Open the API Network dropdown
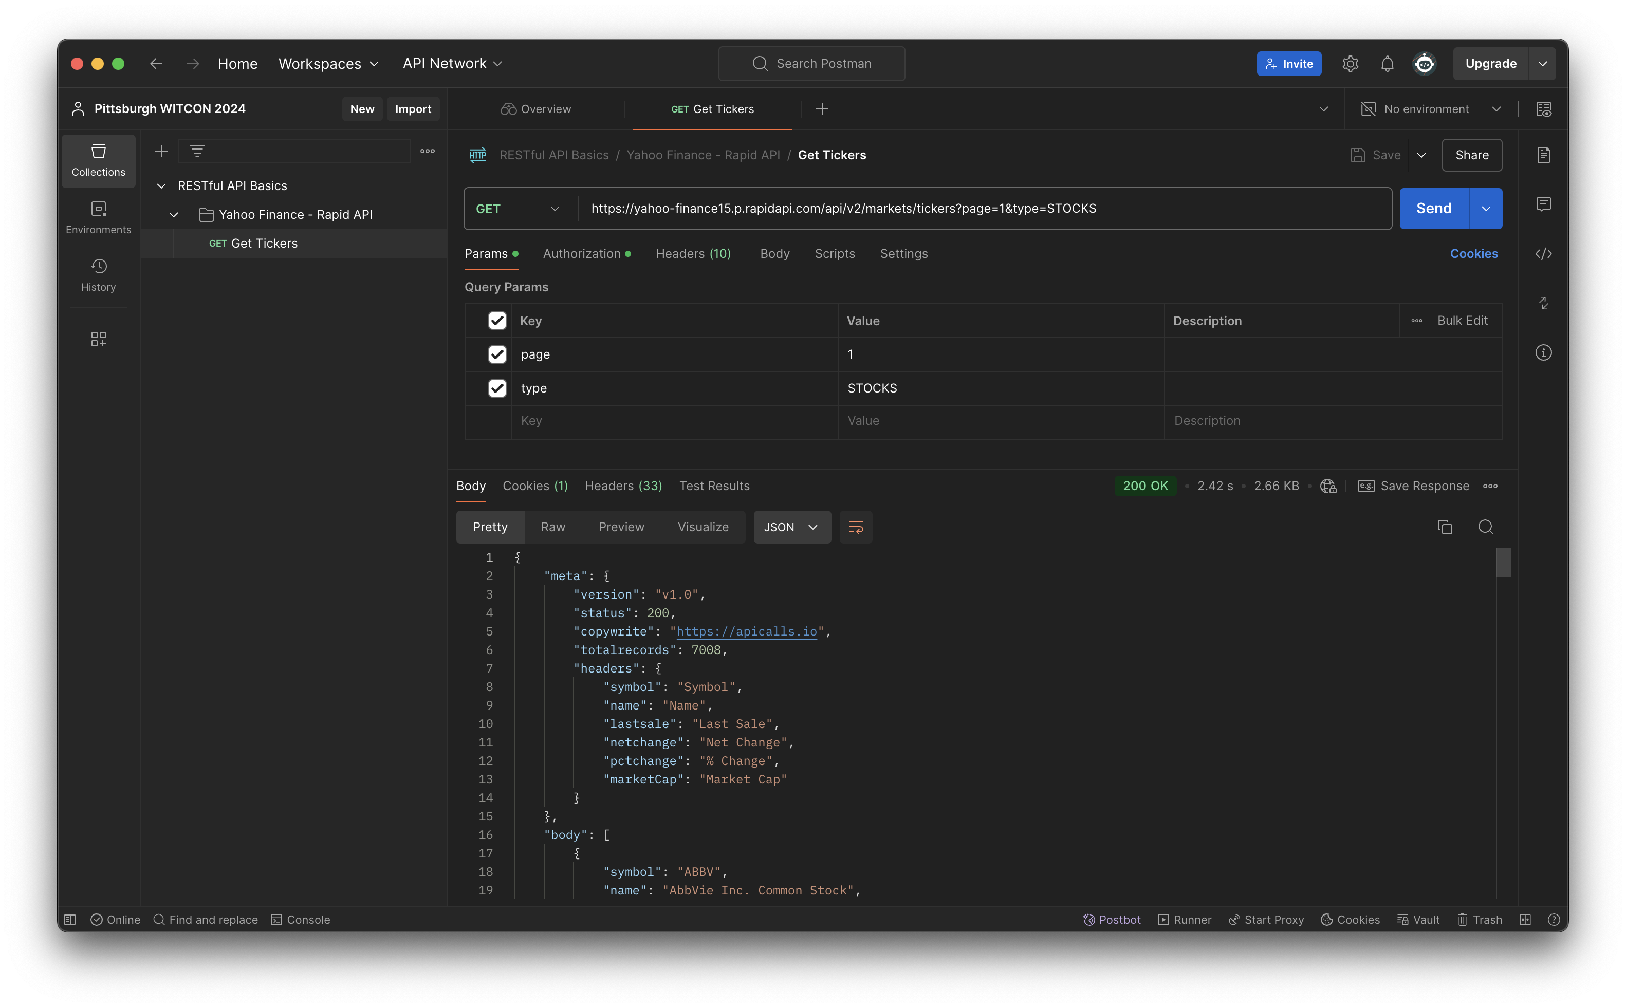Screen dimensions: 1626x1008 [452, 63]
